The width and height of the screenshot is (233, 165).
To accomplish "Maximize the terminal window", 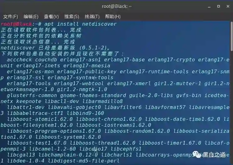I will (219, 6).
